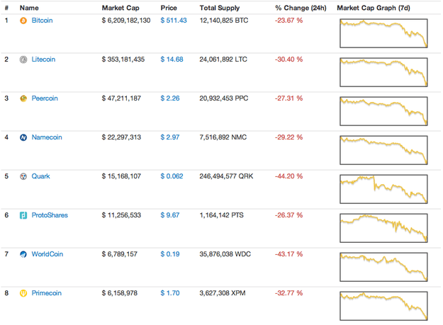Open Primecoin's 7d market cap graph
443x325 pixels.
tap(383, 306)
